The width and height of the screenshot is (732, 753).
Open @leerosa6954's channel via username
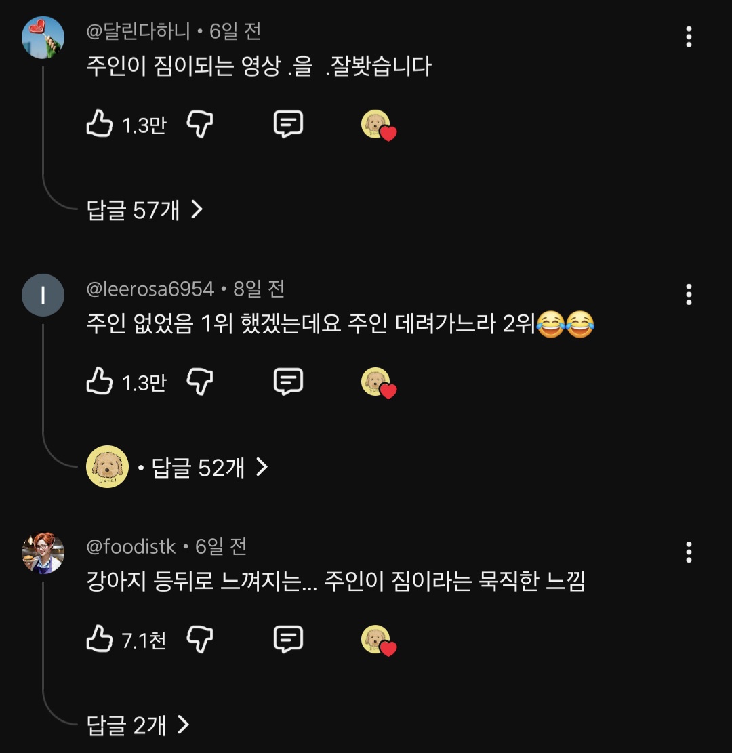click(x=150, y=289)
